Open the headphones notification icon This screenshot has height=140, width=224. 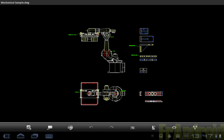161,136
